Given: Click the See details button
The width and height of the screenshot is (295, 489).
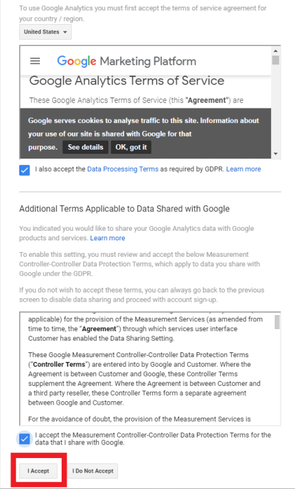Looking at the screenshot, I should click(x=85, y=147).
